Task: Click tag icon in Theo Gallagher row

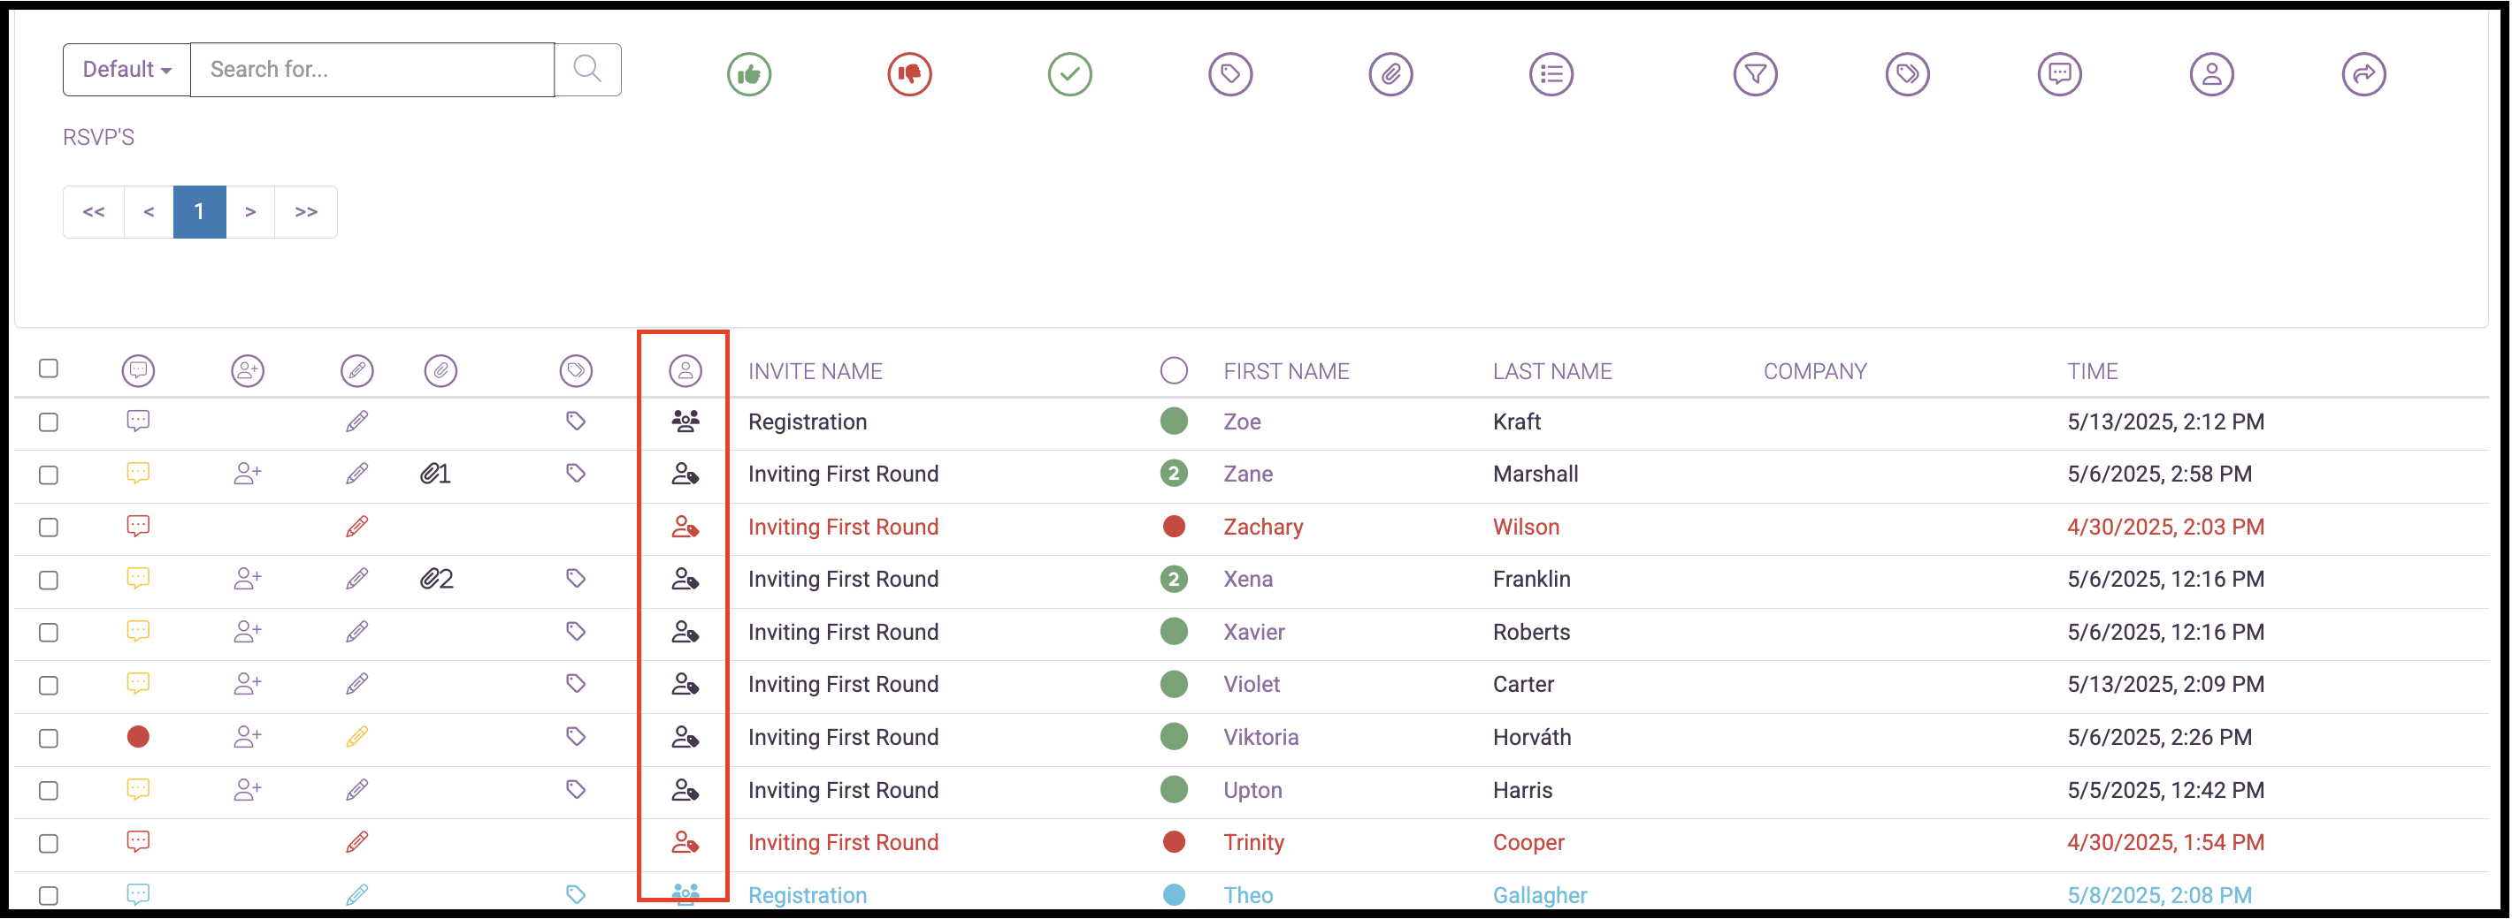Action: click(575, 894)
